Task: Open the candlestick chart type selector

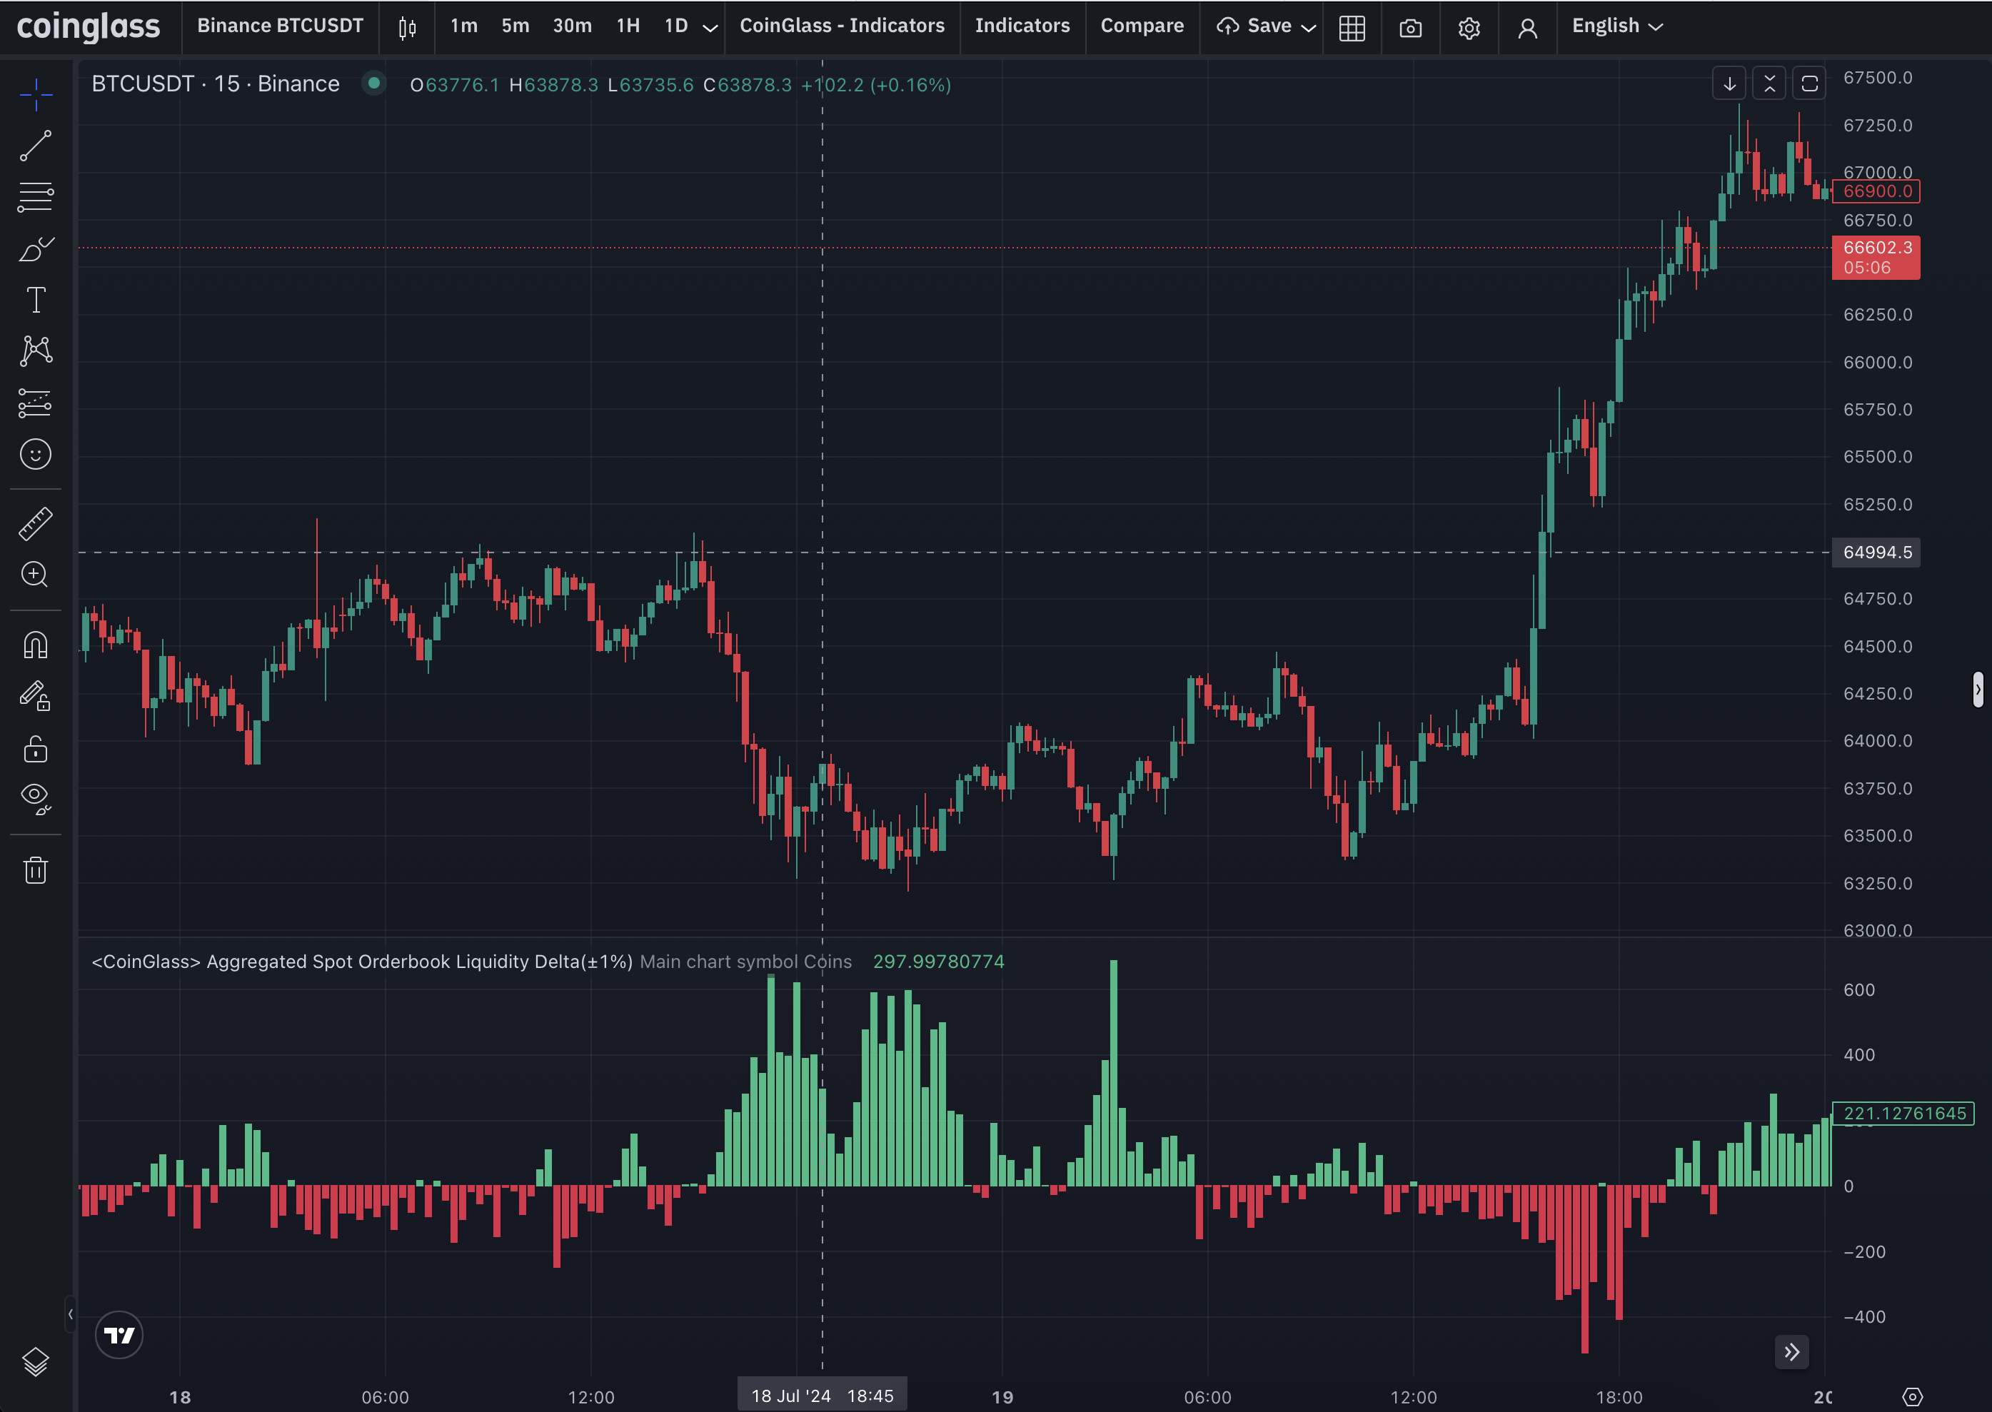Action: pos(407,27)
